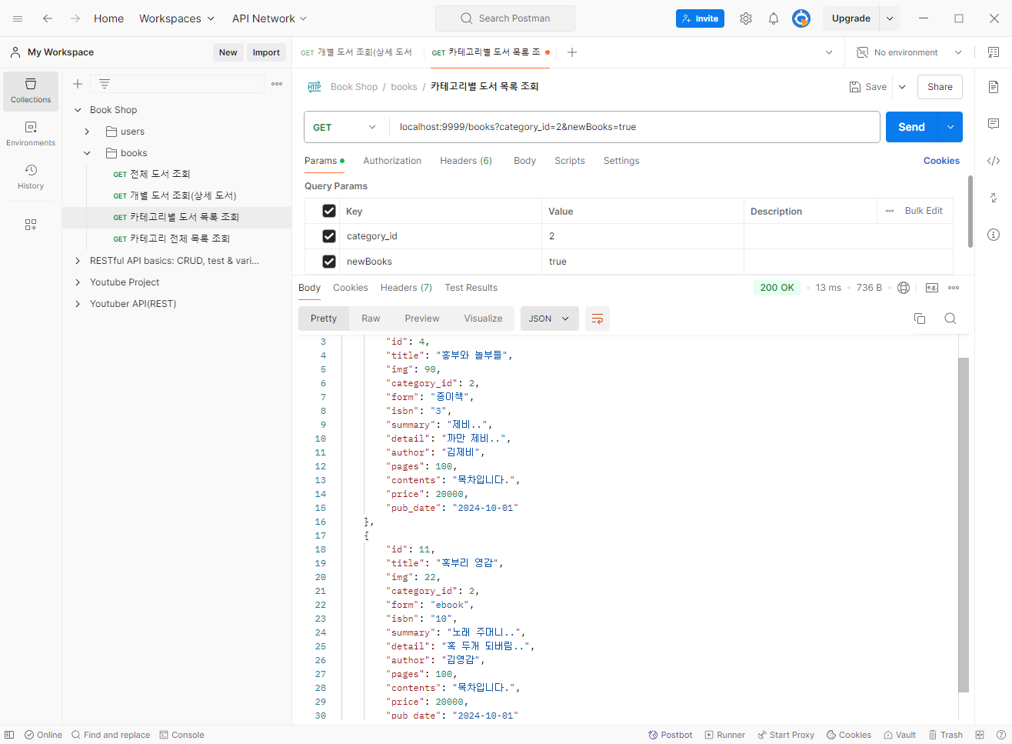Expand the users folder
Viewport: 1012px width, 744px height.
point(87,132)
